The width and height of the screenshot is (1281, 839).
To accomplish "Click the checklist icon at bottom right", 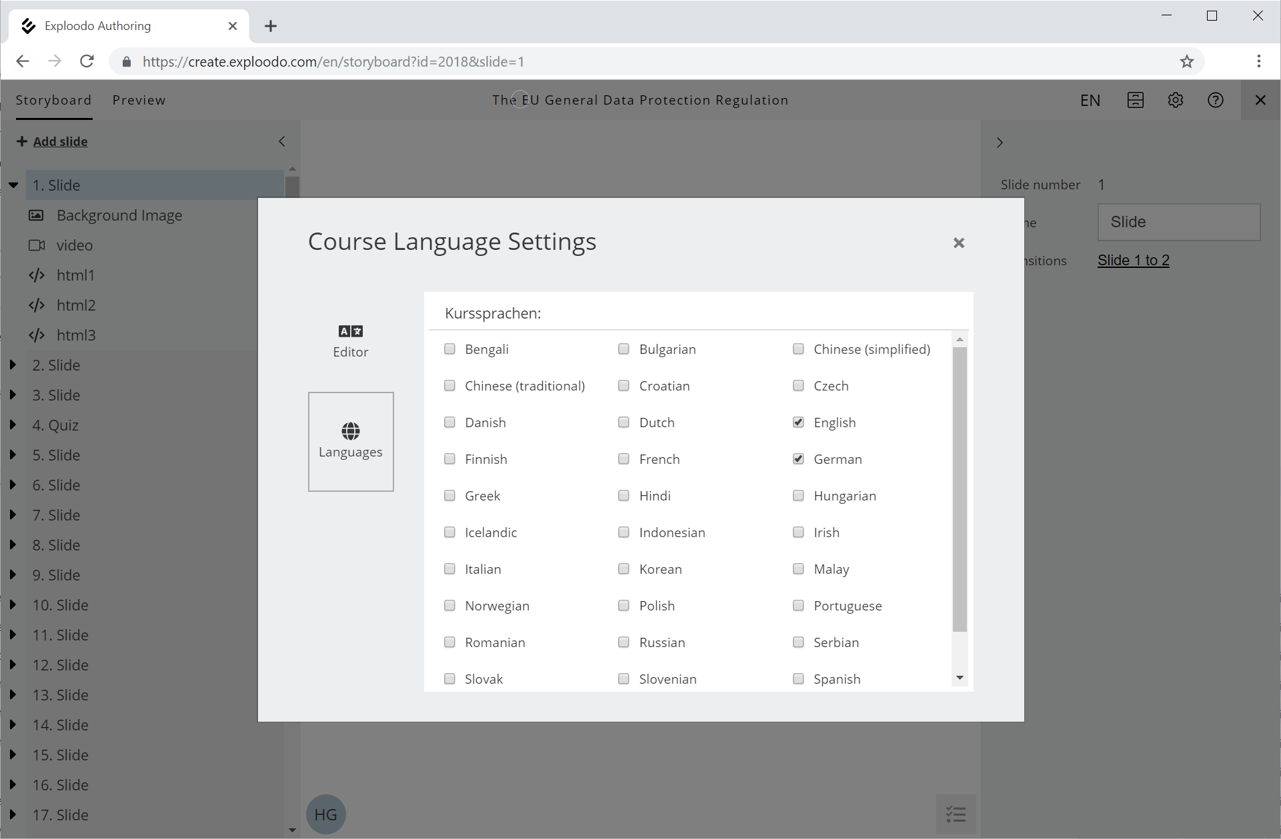I will pos(956,814).
